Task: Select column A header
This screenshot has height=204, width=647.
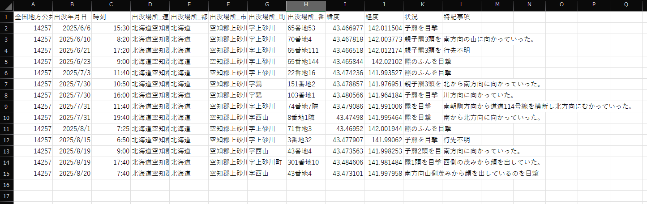Action: click(x=33, y=4)
